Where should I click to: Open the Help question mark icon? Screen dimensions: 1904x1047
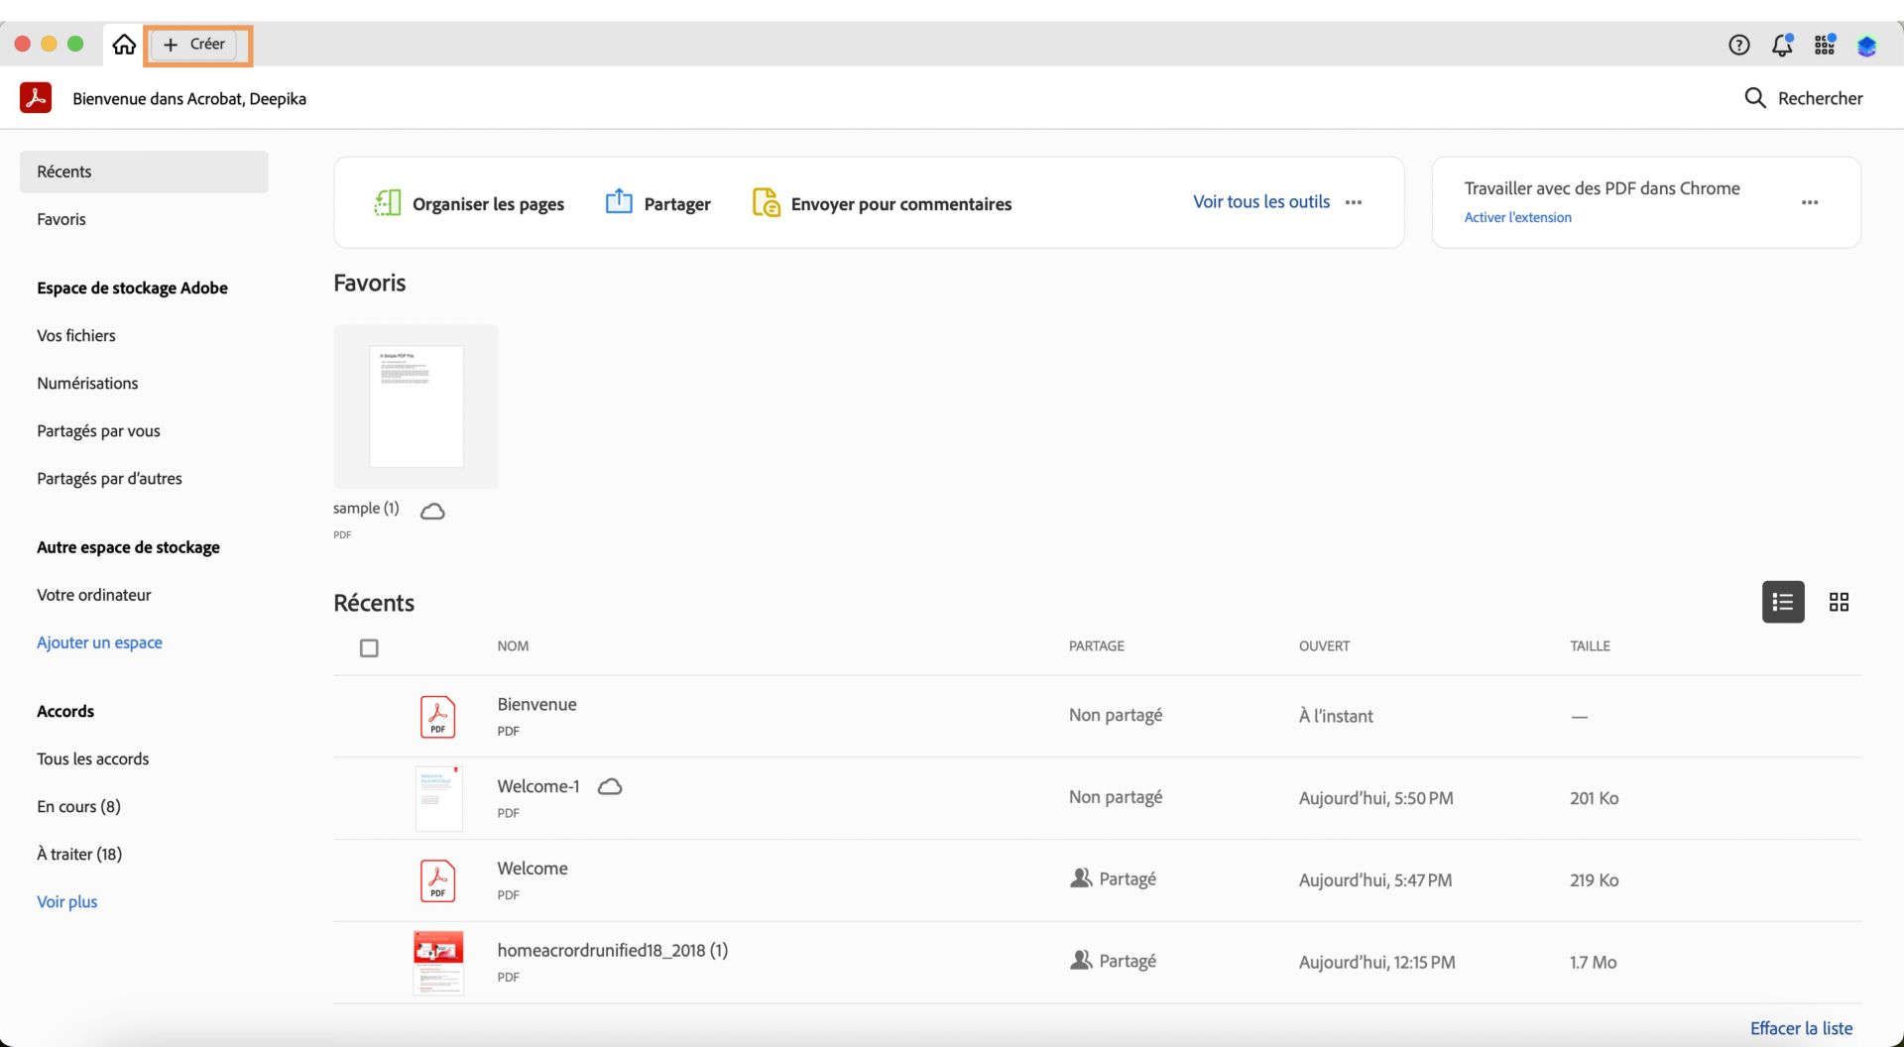[x=1738, y=45]
